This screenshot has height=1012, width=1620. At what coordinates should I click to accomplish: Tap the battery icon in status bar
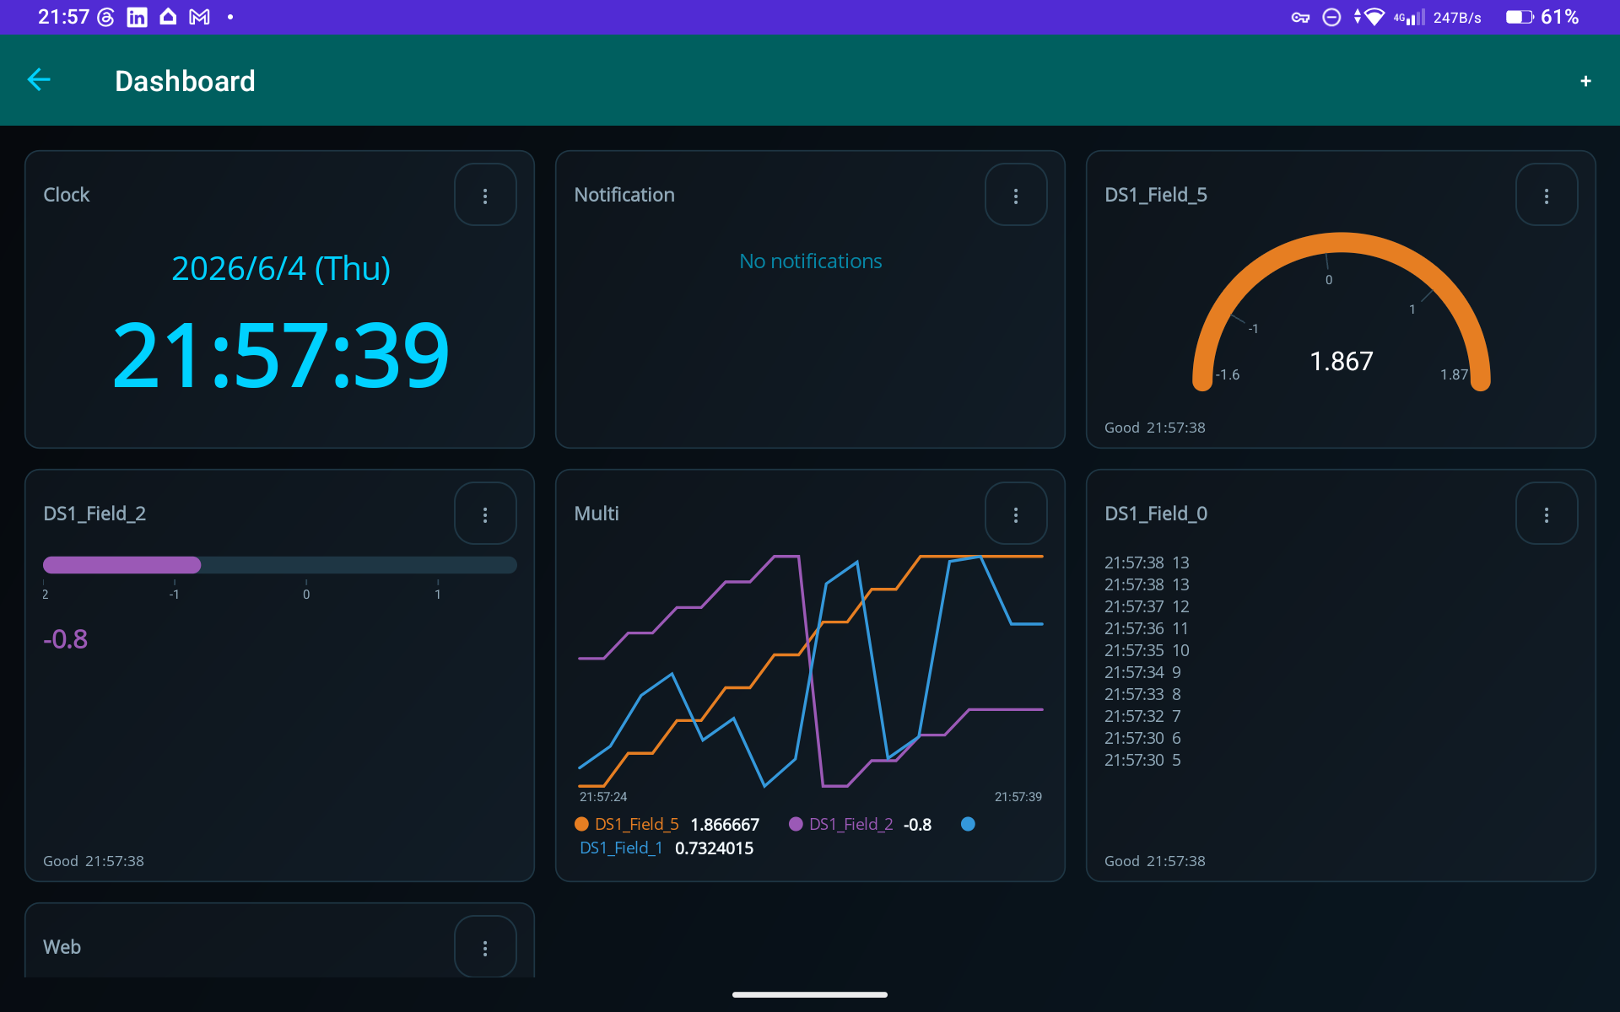[1520, 18]
